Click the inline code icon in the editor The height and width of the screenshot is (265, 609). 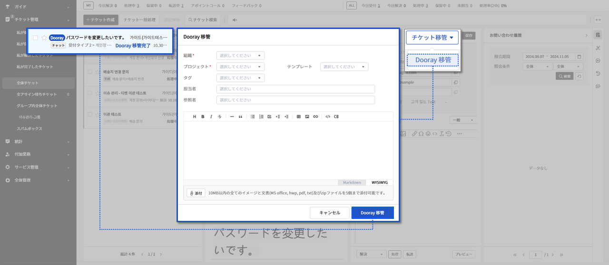(x=328, y=116)
